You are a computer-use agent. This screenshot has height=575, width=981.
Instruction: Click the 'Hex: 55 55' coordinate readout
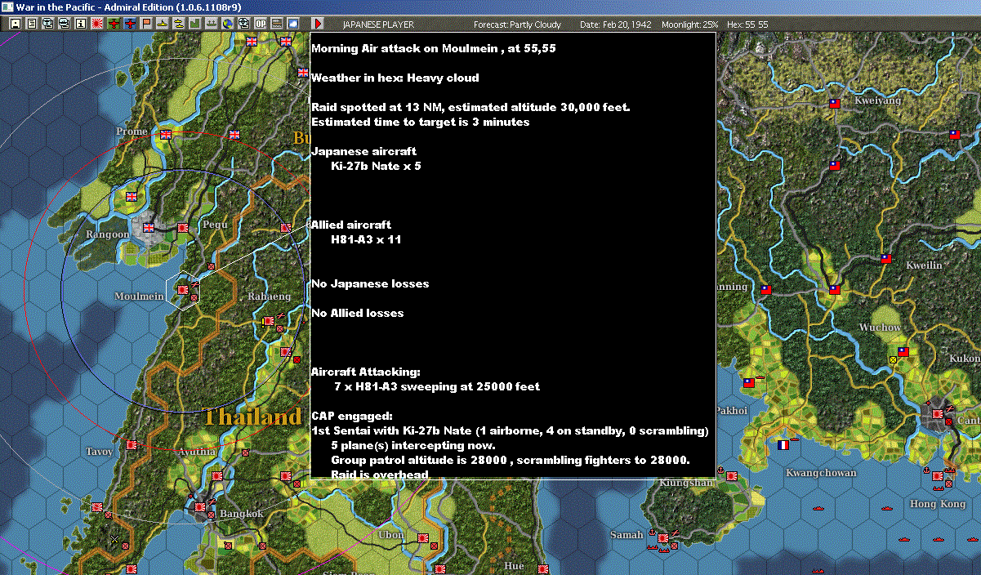[x=747, y=25]
